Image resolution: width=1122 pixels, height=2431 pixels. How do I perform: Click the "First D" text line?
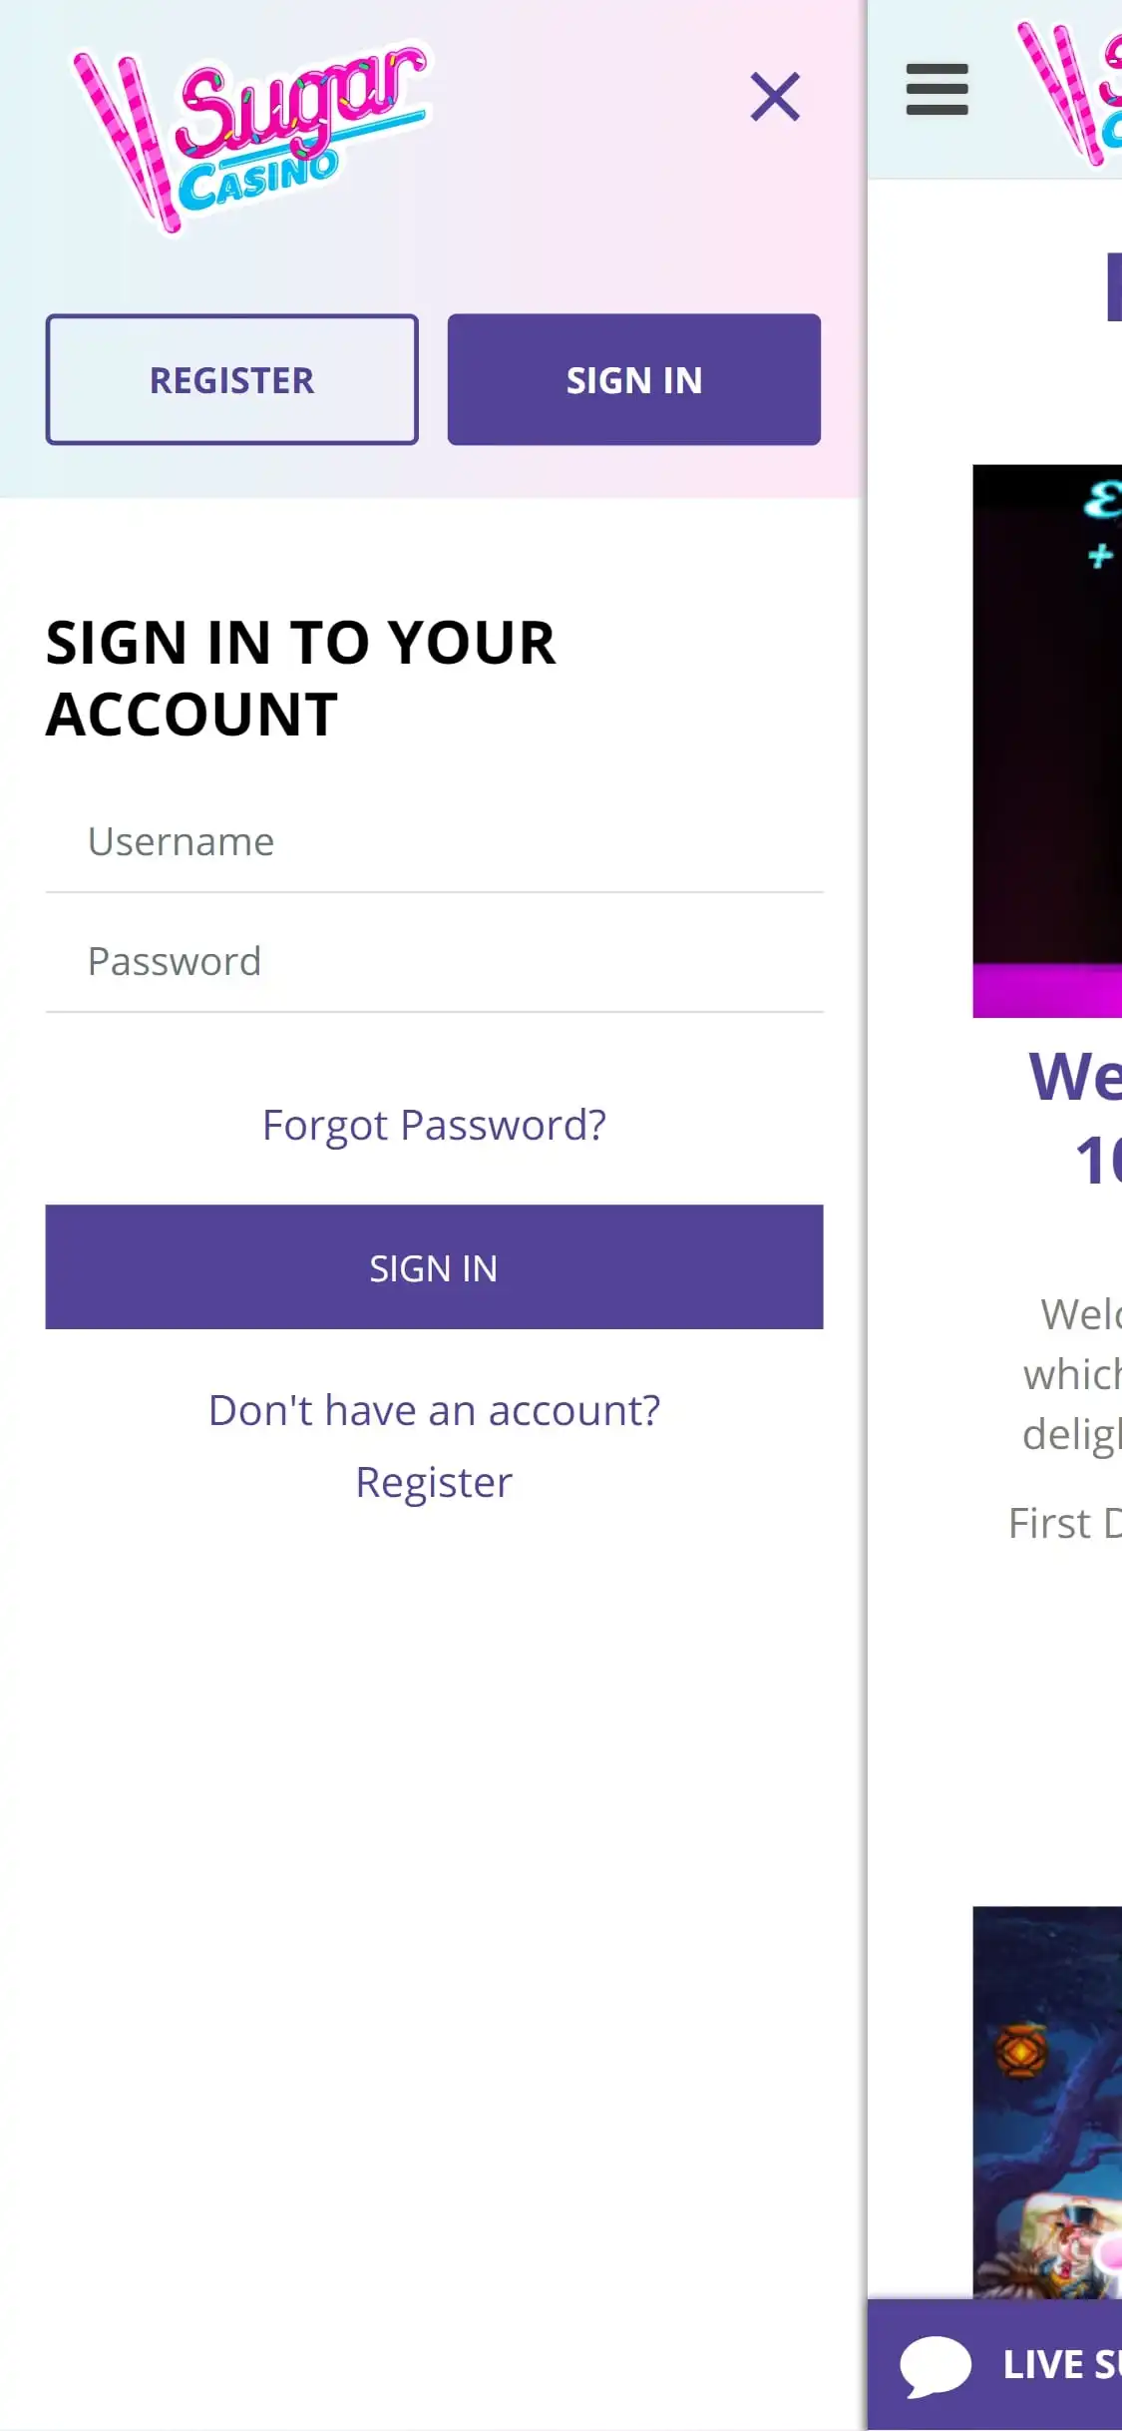pos(1064,1524)
